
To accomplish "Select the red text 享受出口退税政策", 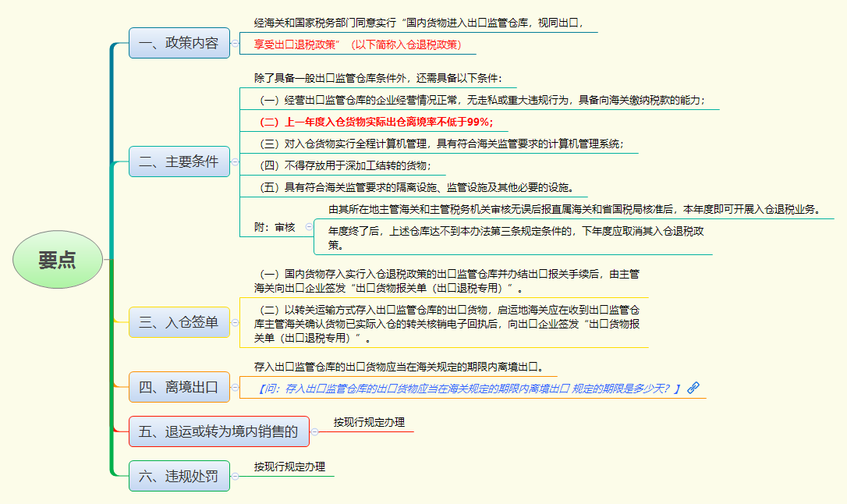I will click(358, 44).
